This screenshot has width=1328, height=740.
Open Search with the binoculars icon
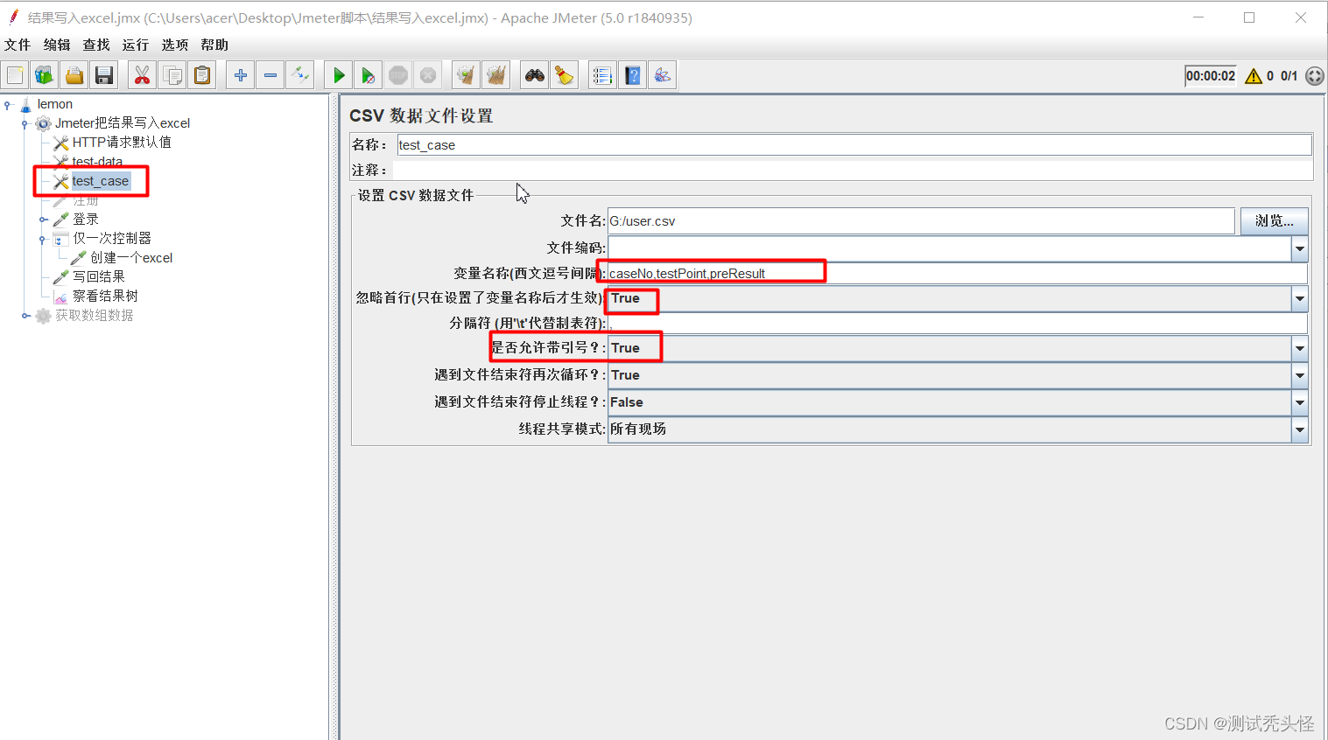[x=535, y=75]
